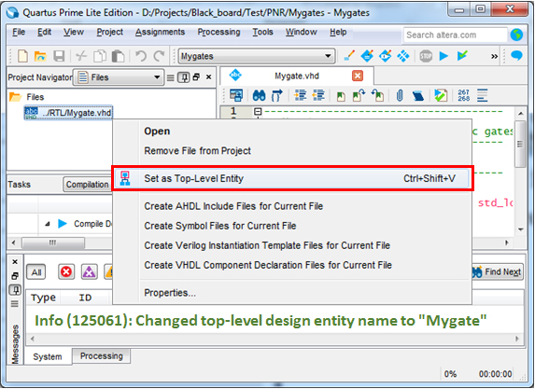
Task: Click the analyze current file checkmark icon
Action: [x=441, y=95]
